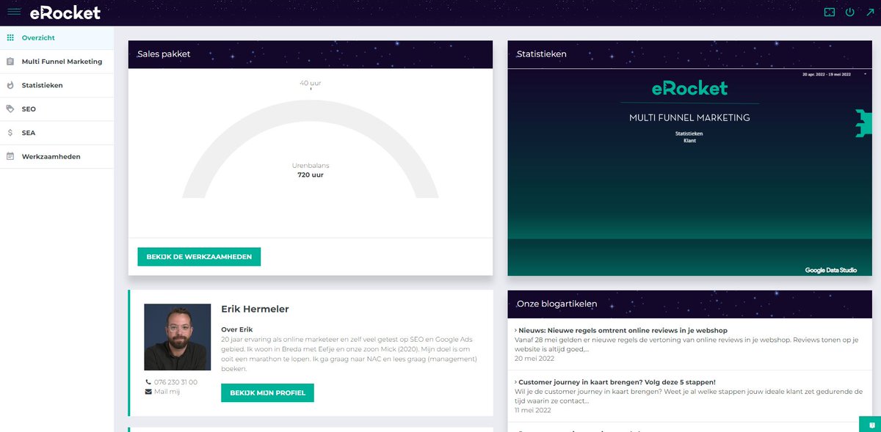
Task: Click the eRocket logo in the header
Action: [x=65, y=12]
